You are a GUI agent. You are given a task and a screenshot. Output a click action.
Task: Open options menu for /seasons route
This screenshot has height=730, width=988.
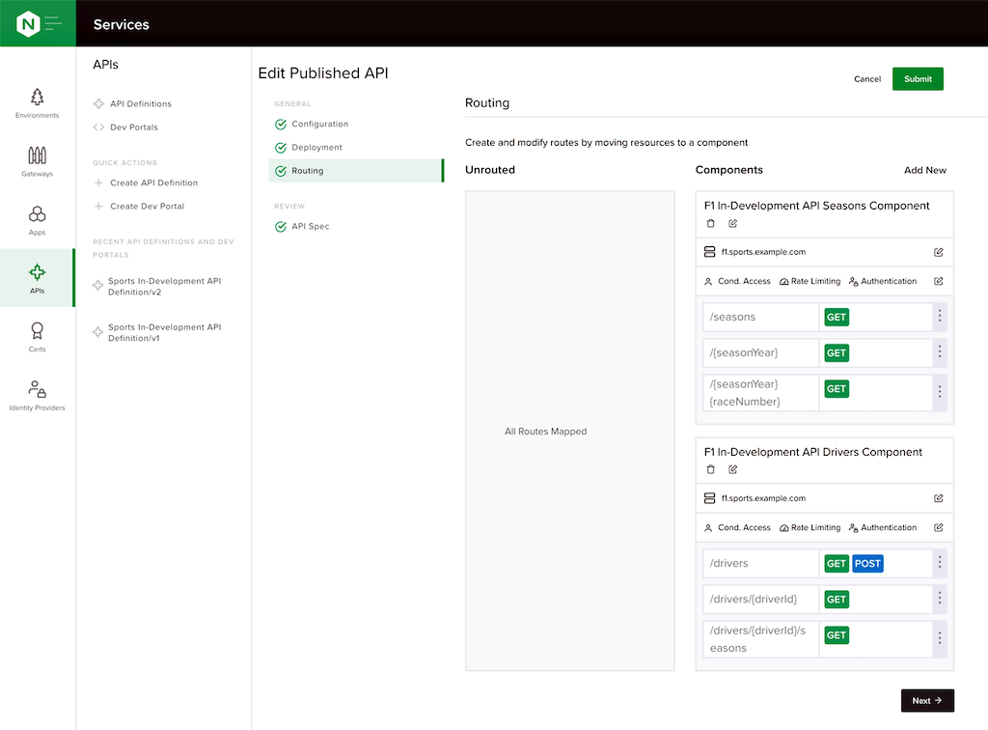point(940,317)
